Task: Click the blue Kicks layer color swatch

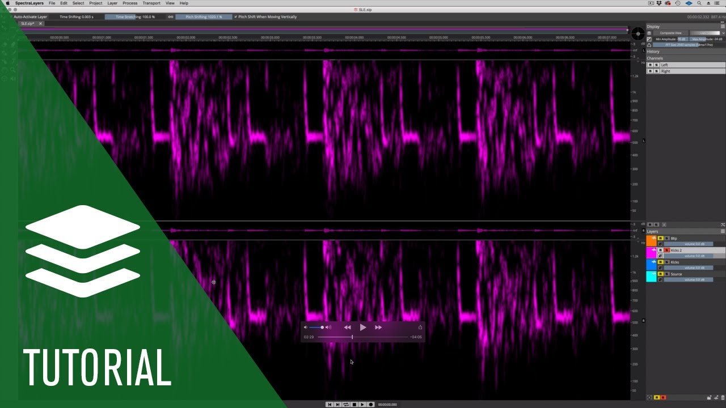Action: point(651,265)
